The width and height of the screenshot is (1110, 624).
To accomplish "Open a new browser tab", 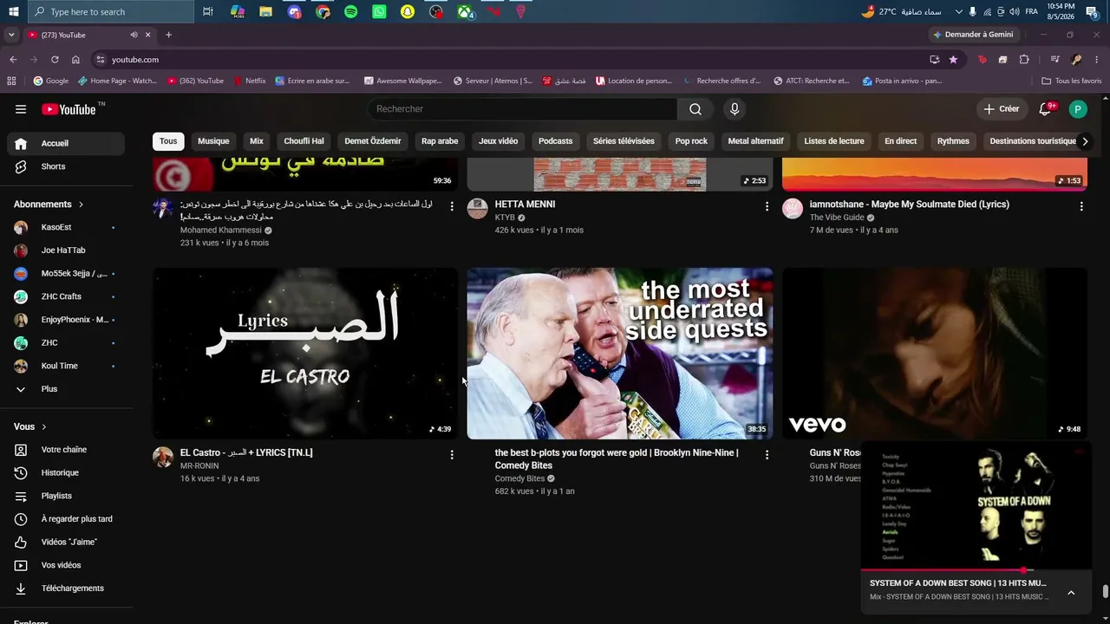I will (168, 35).
